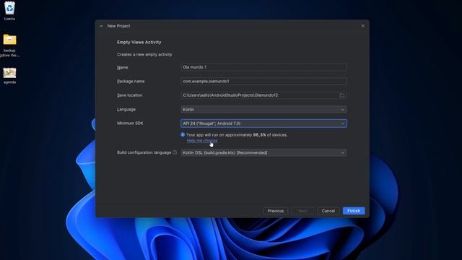Select the agenda desktop icon
The width and height of the screenshot is (462, 260).
9,76
